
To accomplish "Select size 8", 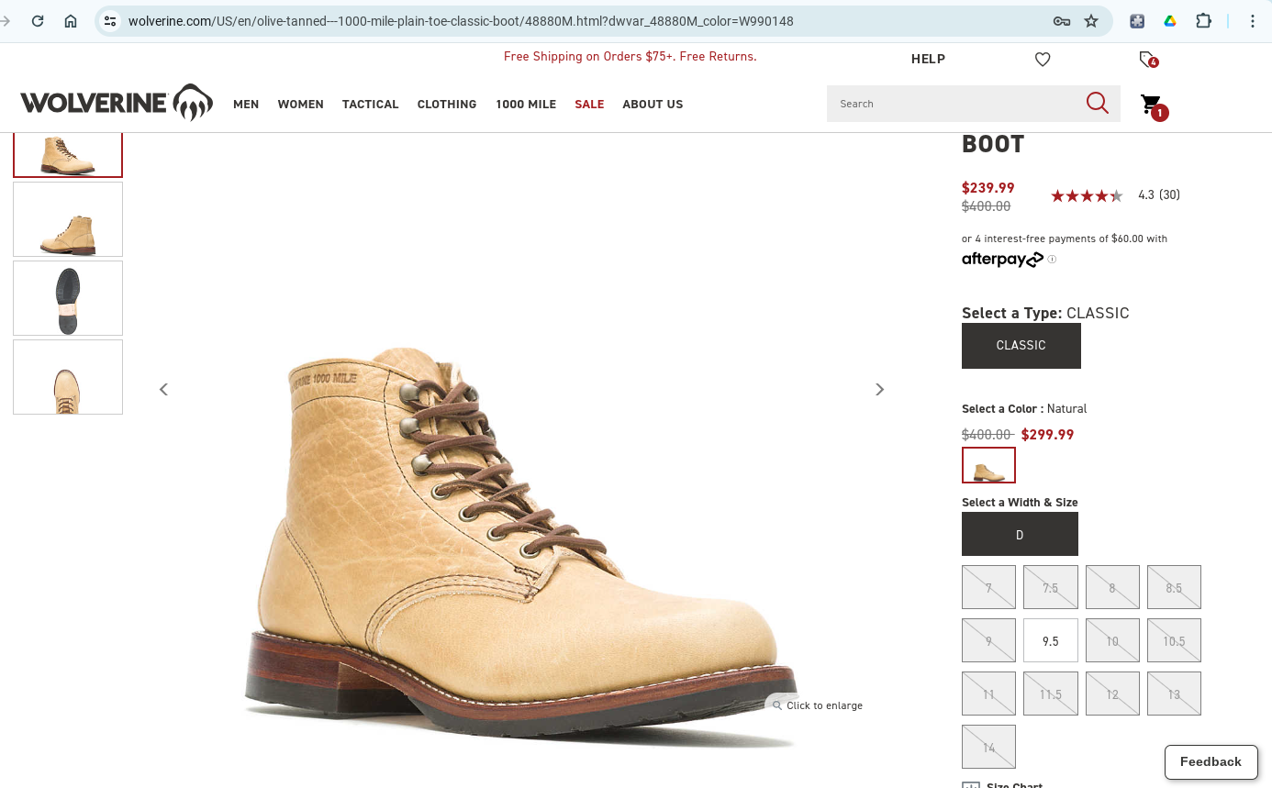I will pyautogui.click(x=1112, y=587).
